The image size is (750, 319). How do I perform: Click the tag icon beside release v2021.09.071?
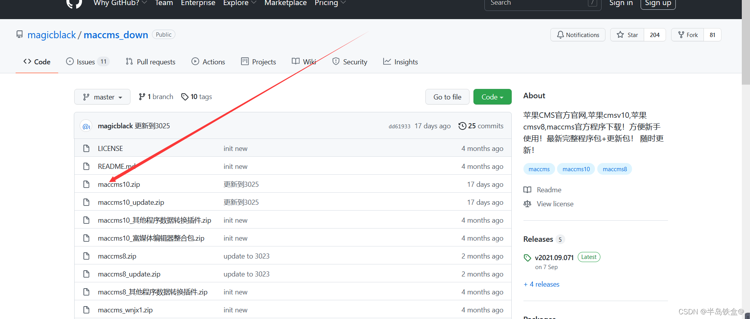click(x=527, y=258)
